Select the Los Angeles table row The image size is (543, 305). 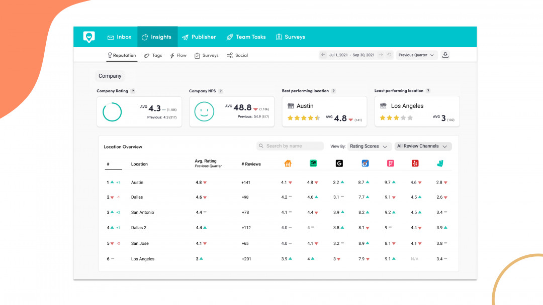(x=279, y=259)
